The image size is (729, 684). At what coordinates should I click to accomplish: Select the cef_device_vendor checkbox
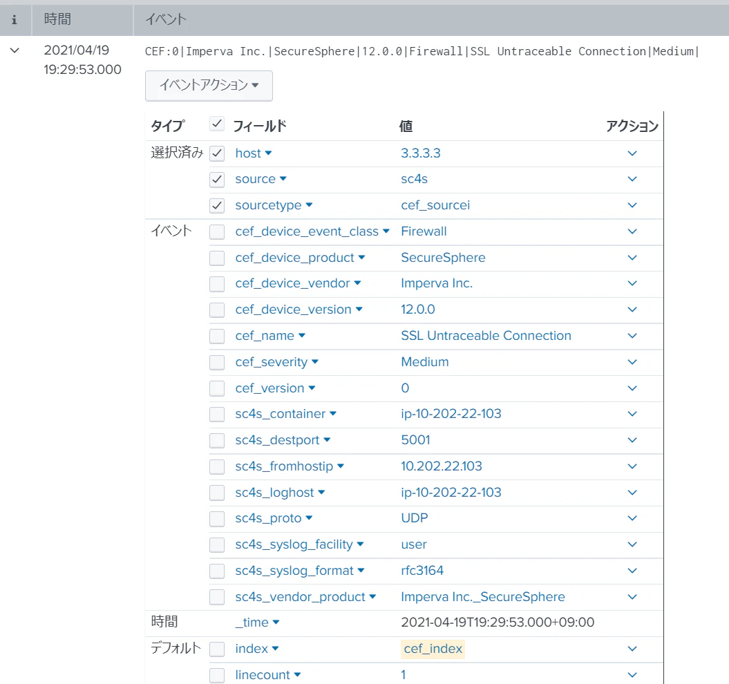tap(217, 284)
